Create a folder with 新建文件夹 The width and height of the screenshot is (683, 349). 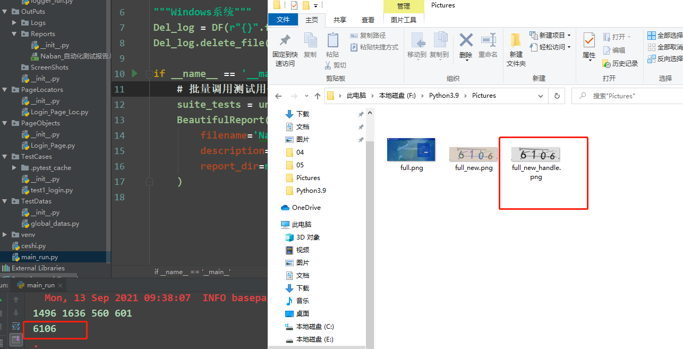pyautogui.click(x=516, y=50)
